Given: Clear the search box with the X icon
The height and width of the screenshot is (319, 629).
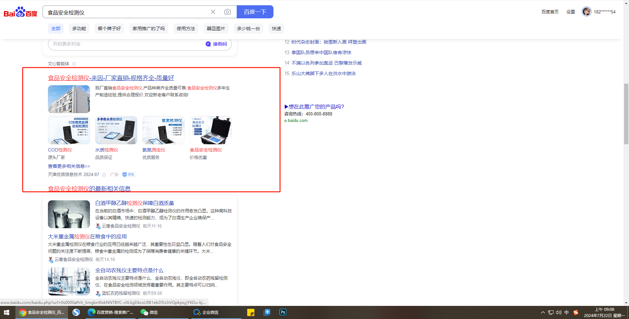Looking at the screenshot, I should pos(213,12).
